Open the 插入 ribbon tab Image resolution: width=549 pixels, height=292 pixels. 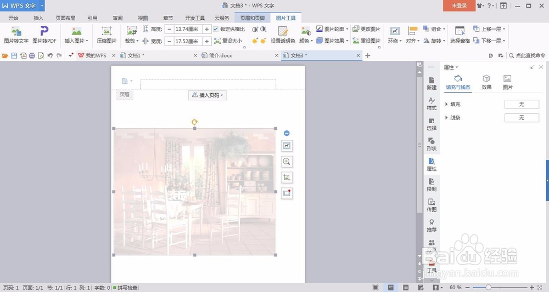click(x=38, y=18)
